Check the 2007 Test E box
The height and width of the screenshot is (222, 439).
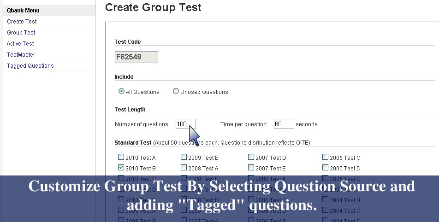pyautogui.click(x=251, y=168)
